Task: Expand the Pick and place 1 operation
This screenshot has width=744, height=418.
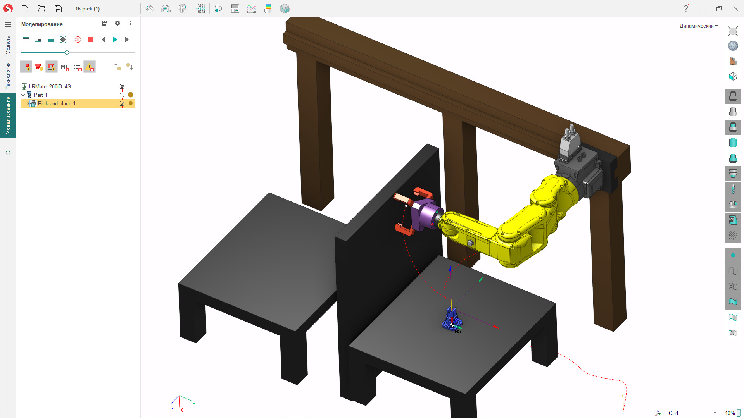Action: [x=28, y=103]
